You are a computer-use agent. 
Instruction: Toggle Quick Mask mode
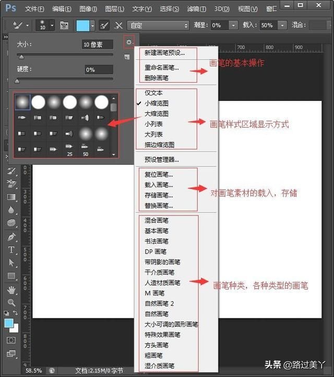[11, 340]
